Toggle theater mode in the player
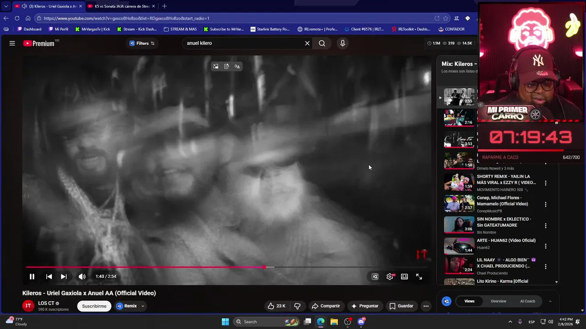The image size is (586, 329). tap(404, 276)
